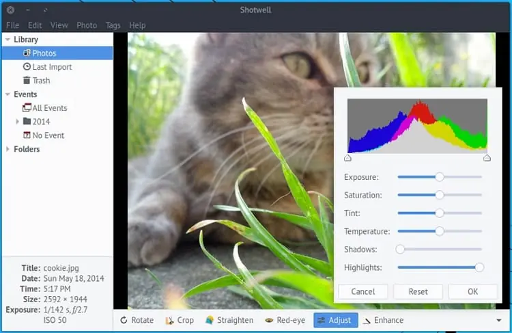Click the 2014 folder icon

click(x=27, y=121)
